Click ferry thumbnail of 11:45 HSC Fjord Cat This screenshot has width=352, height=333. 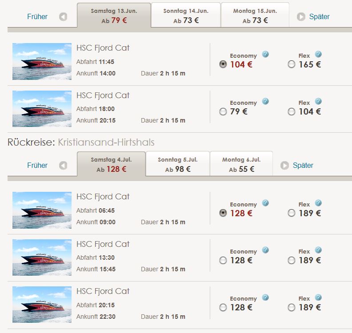point(42,62)
